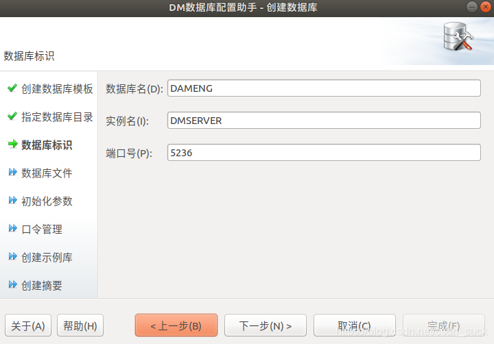Click the 数据库名(D) label
The width and height of the screenshot is (494, 344).
point(134,89)
